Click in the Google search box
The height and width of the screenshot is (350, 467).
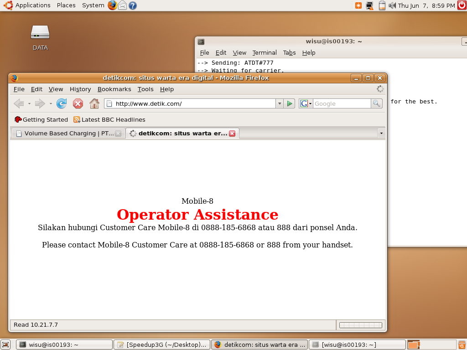[342, 103]
